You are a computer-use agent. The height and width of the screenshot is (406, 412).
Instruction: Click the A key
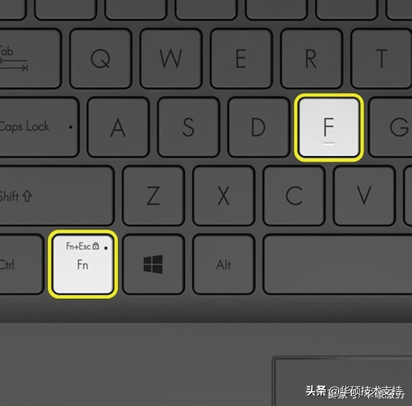click(x=118, y=127)
